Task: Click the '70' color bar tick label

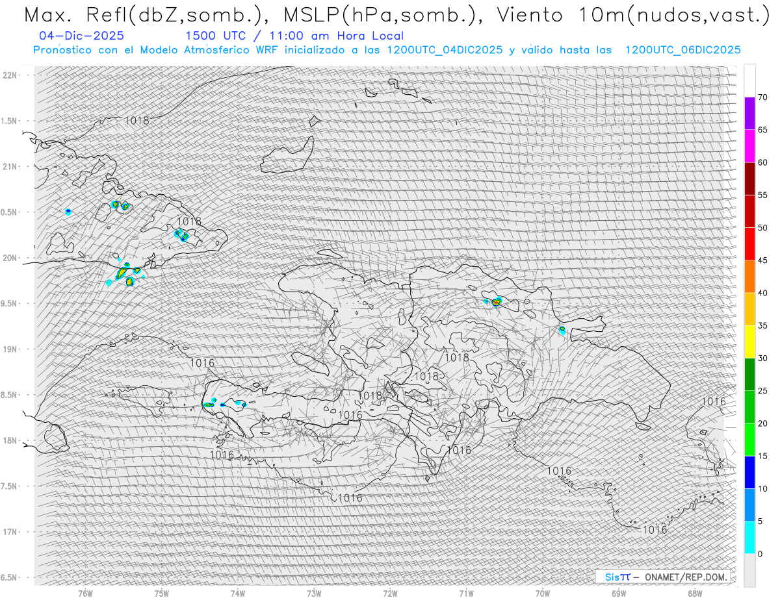Action: coord(762,97)
